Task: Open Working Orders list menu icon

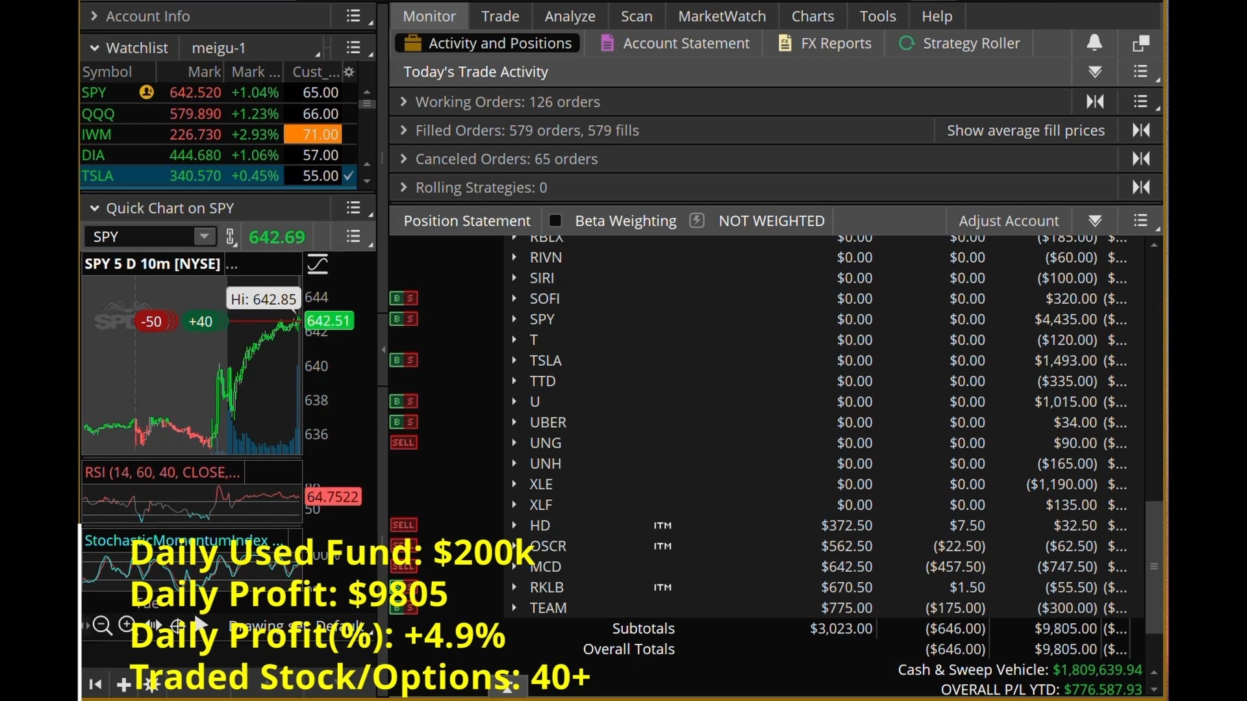Action: pos(1140,102)
